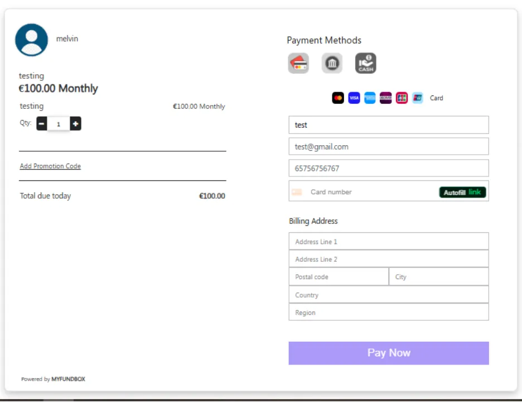Click the quantity value field
The height and width of the screenshot is (402, 522).
coord(59,123)
